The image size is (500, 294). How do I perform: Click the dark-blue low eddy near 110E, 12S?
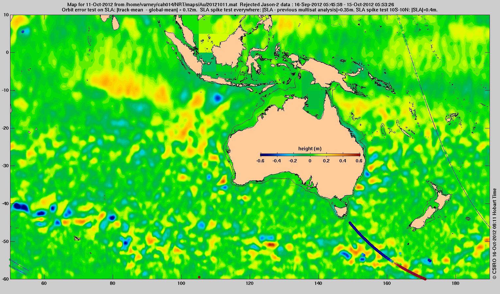(x=217, y=97)
